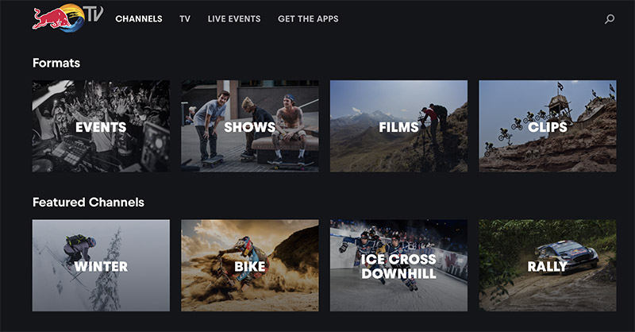Open the Winter featured channel
Image resolution: width=635 pixels, height=332 pixels.
(x=102, y=265)
